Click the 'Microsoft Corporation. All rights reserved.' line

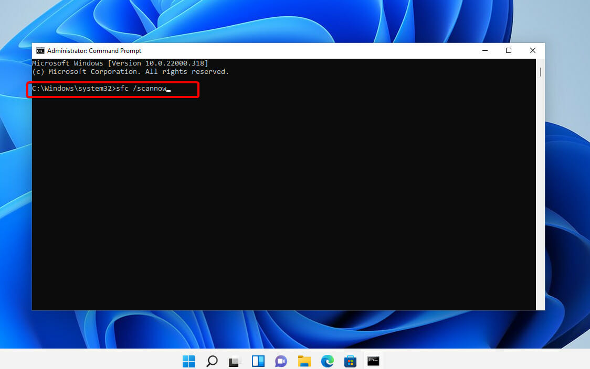(131, 71)
